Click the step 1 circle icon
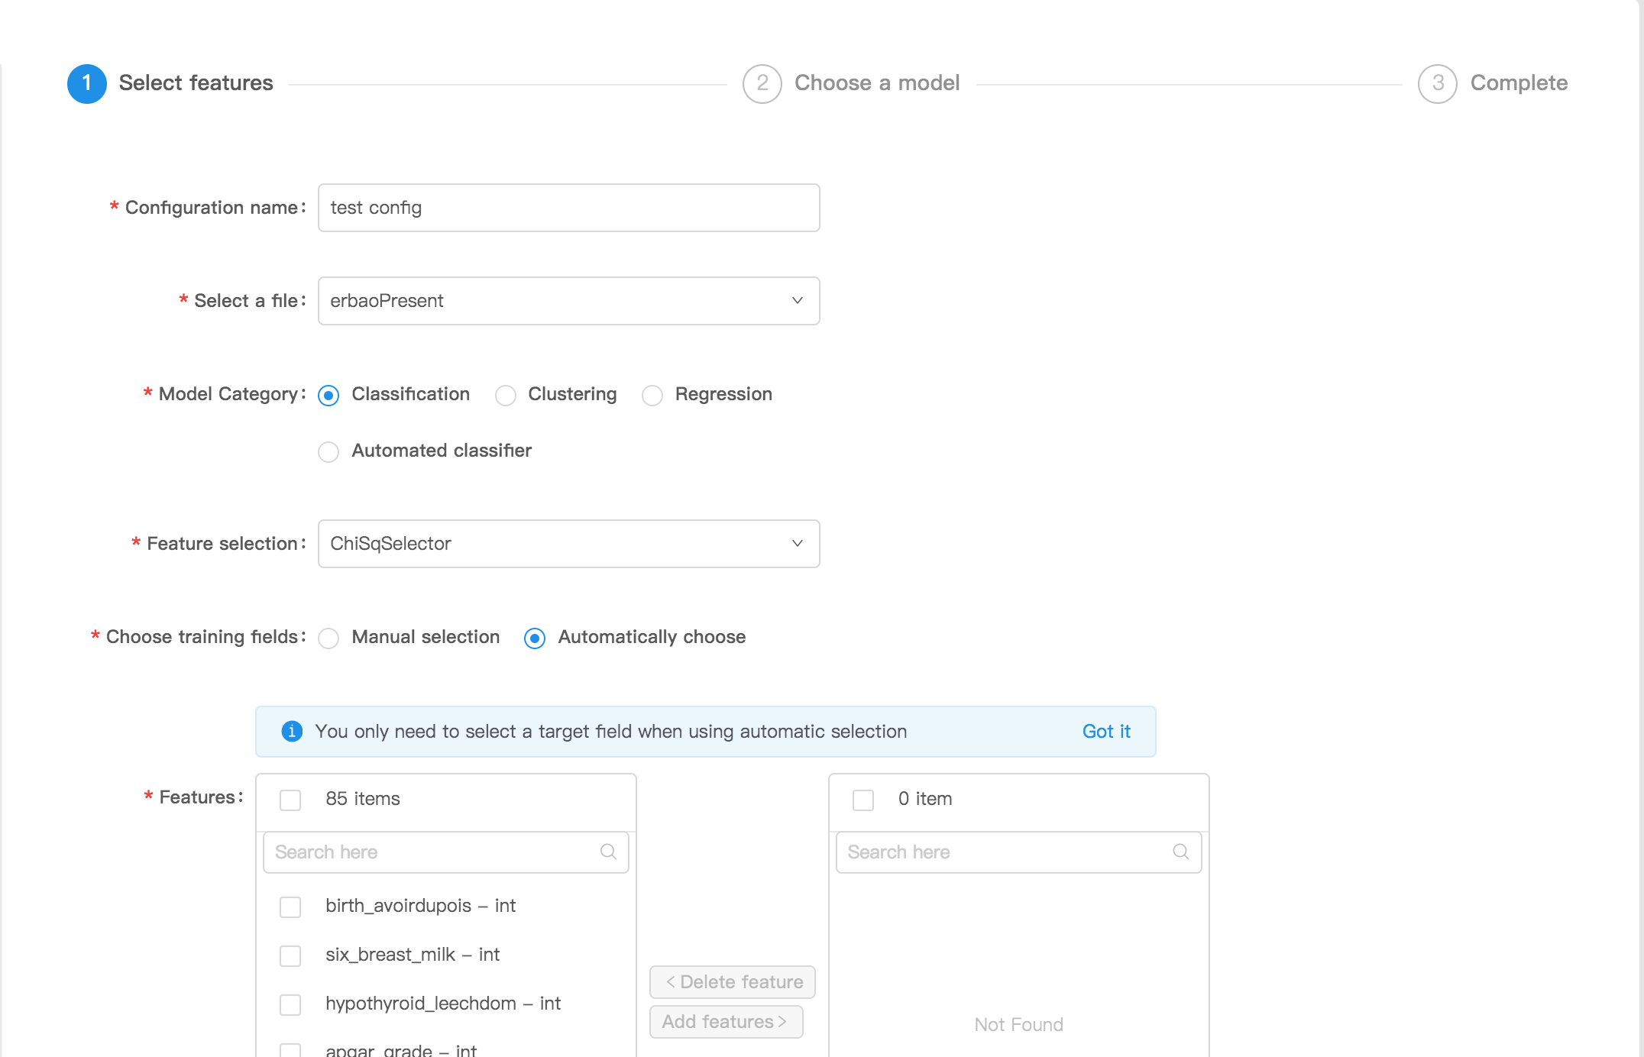Screen dimensions: 1644x1057 [86, 83]
